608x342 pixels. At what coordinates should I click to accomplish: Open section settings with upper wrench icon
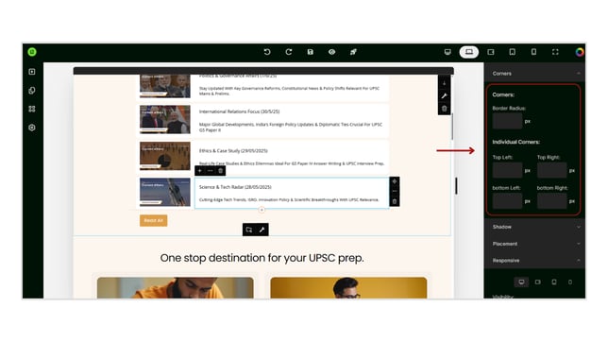coord(445,95)
